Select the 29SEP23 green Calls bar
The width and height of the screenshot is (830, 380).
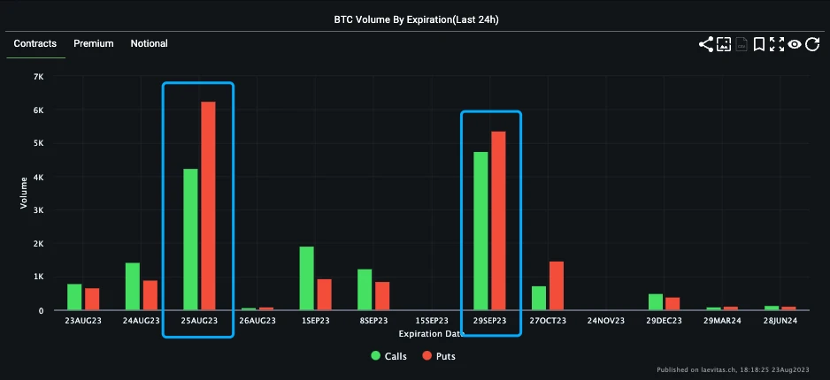tap(480, 231)
